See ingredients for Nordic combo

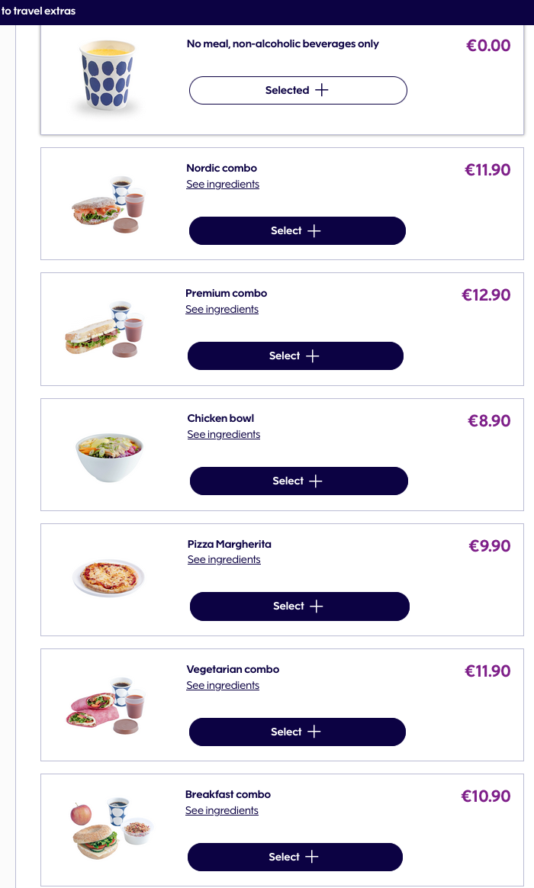223,185
